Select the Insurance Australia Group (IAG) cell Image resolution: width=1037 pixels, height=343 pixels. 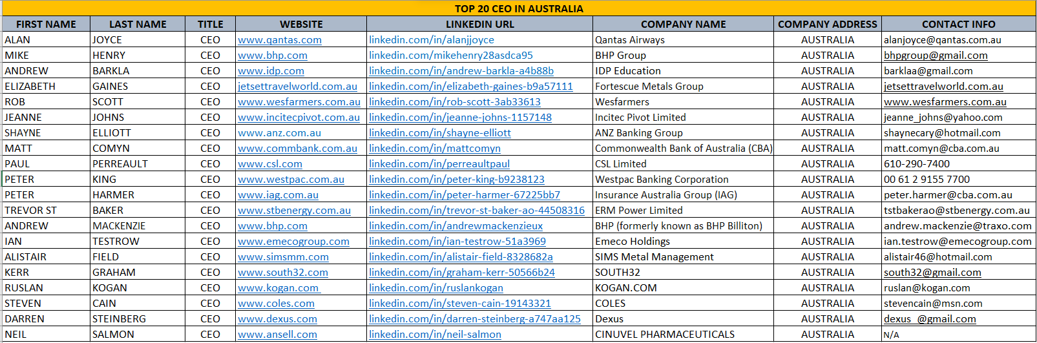coord(684,195)
